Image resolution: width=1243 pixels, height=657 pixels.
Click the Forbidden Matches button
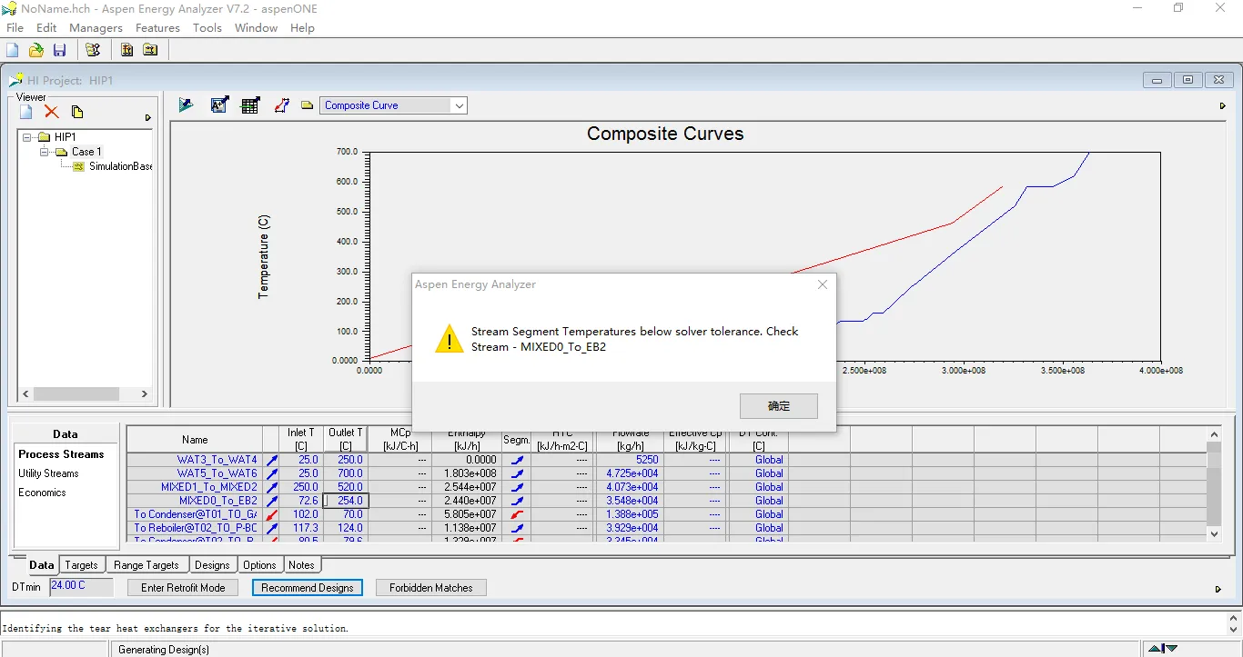pyautogui.click(x=430, y=588)
